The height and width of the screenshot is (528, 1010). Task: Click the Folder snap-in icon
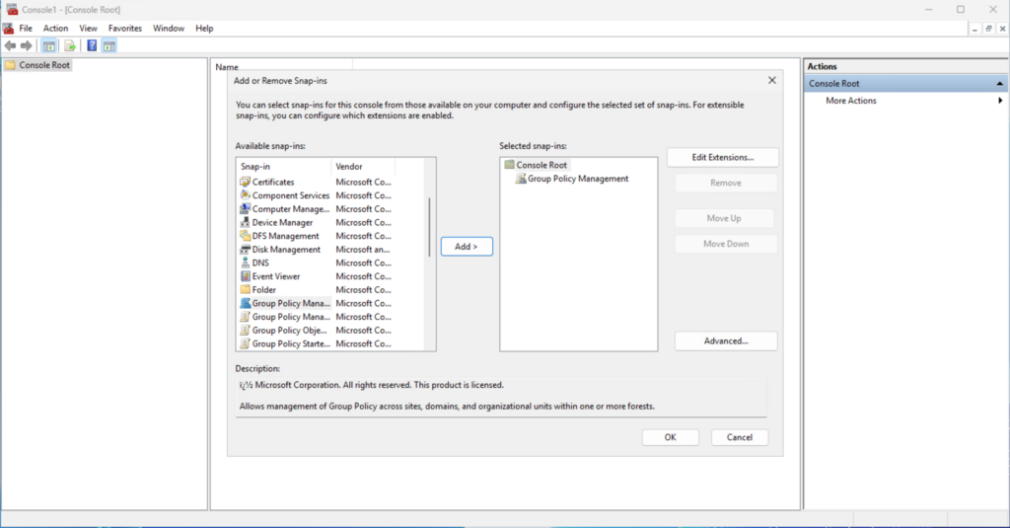(x=245, y=290)
